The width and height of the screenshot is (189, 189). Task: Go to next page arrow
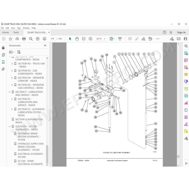click(x=45, y=39)
